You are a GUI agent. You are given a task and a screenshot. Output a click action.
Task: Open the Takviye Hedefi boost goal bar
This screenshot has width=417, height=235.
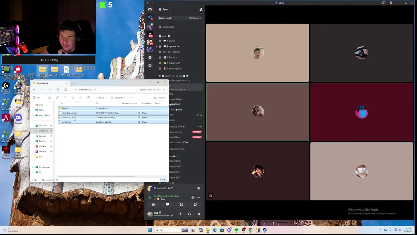(x=180, y=18)
